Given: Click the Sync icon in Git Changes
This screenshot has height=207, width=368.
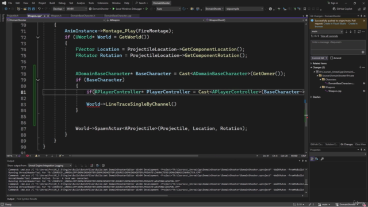Looking at the screenshot, I should pos(359,32).
